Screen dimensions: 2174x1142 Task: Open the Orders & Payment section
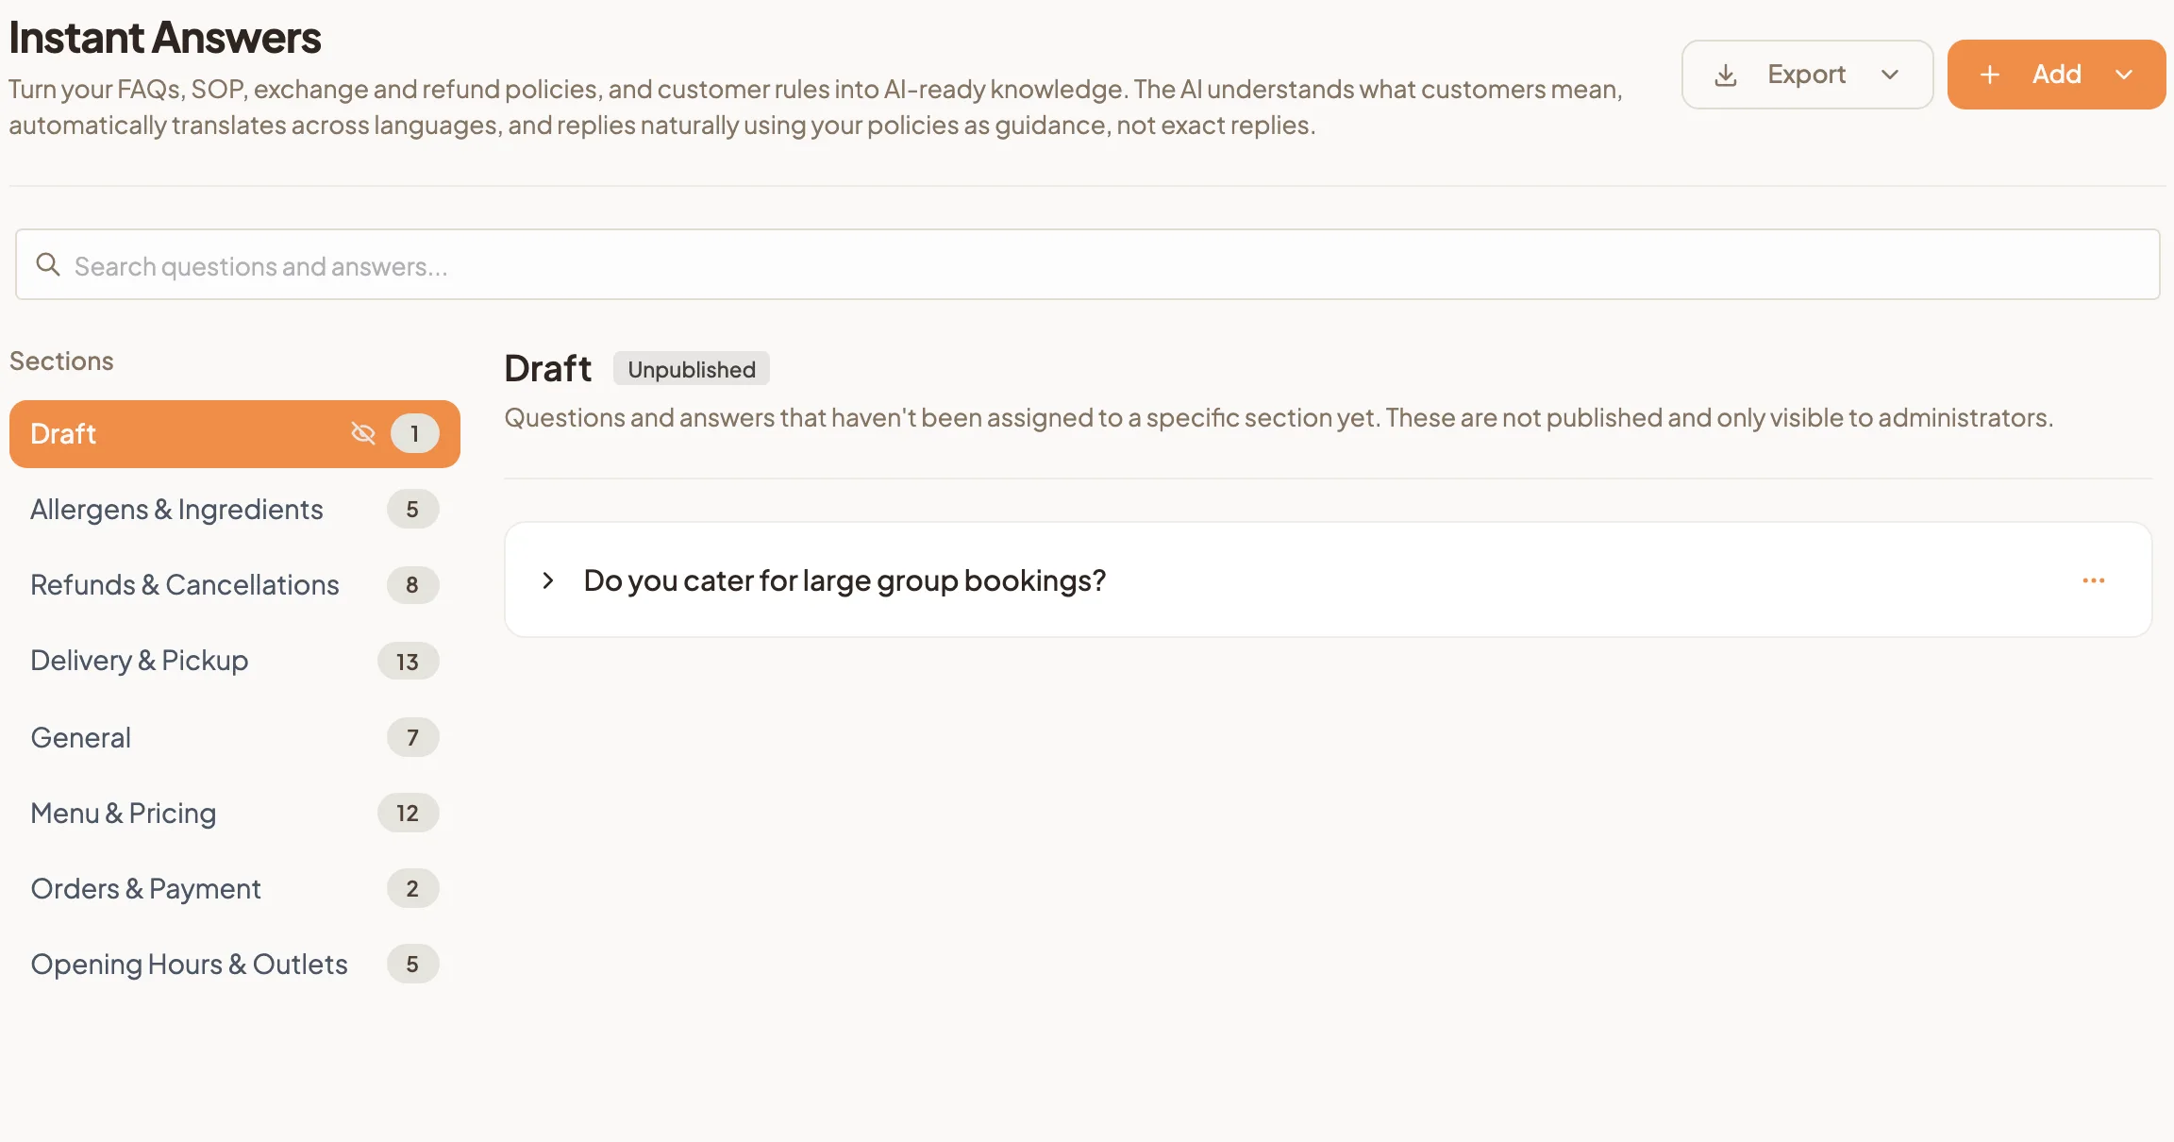pyautogui.click(x=235, y=888)
